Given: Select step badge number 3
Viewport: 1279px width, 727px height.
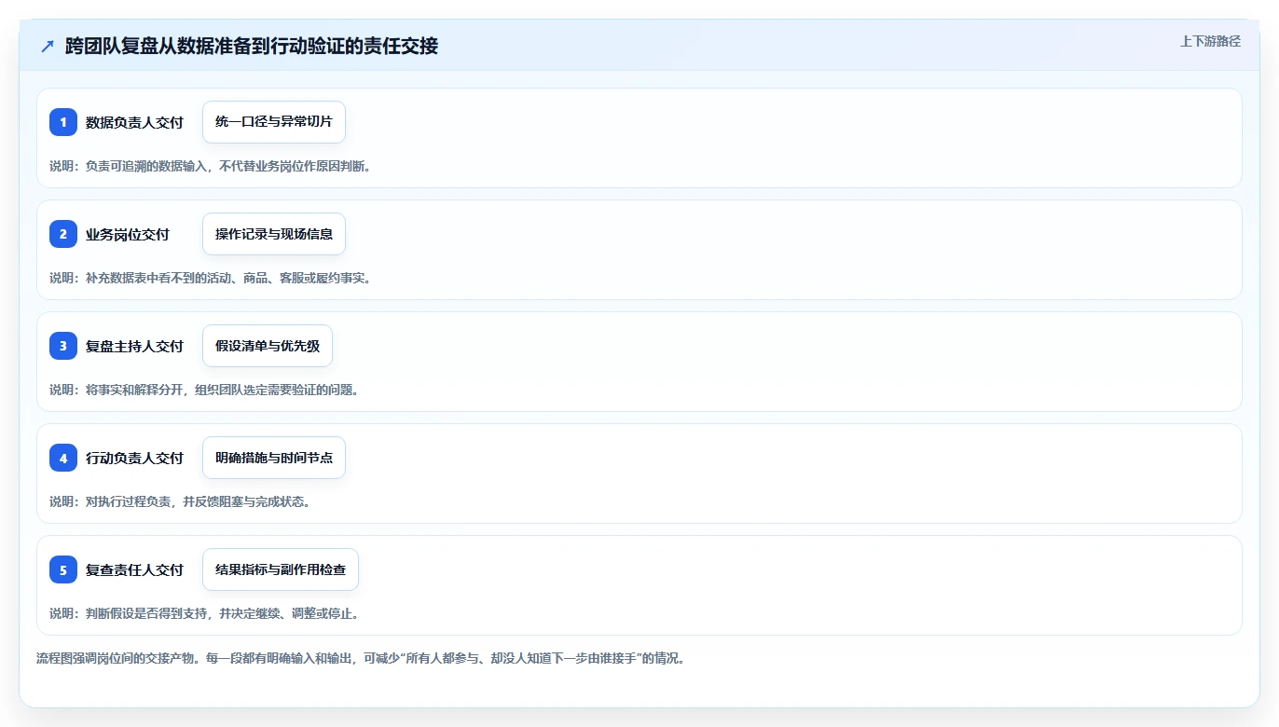Looking at the screenshot, I should [x=63, y=346].
